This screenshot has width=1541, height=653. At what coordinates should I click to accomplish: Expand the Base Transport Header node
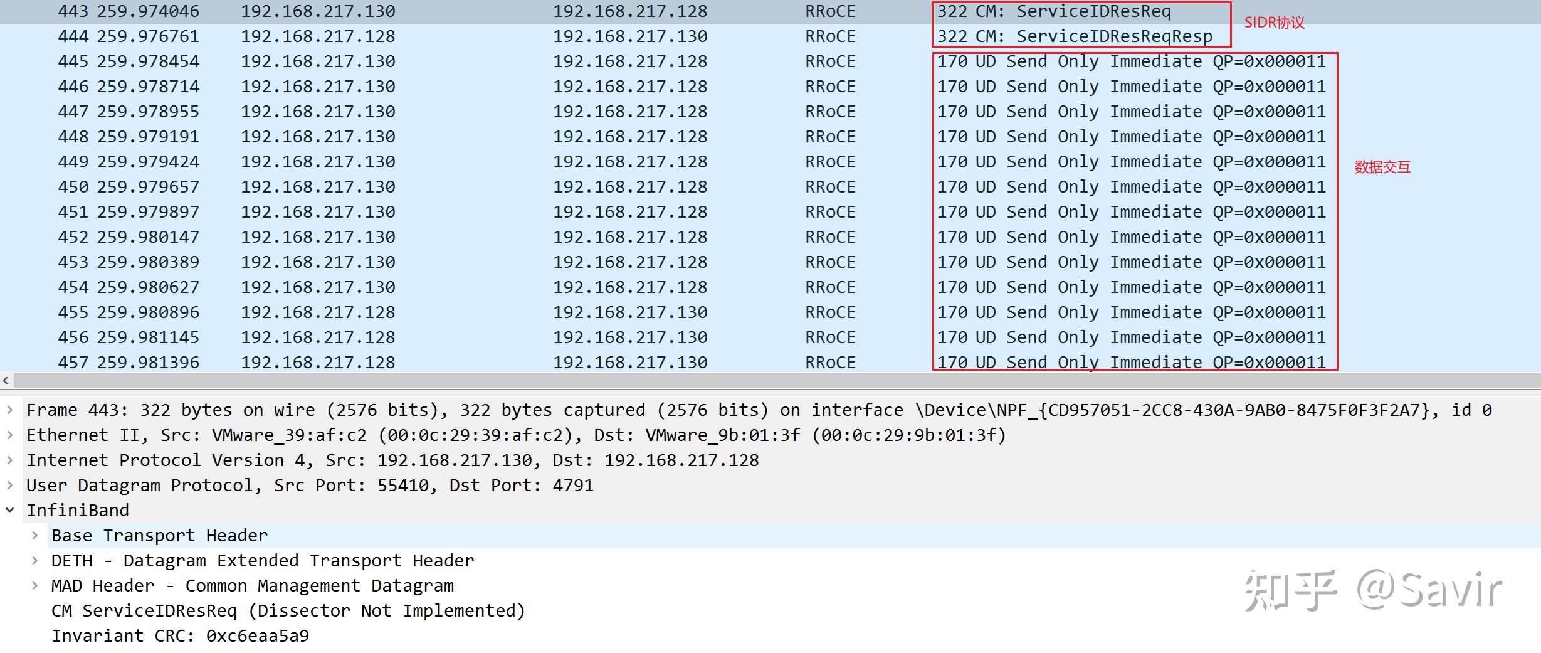(x=35, y=536)
